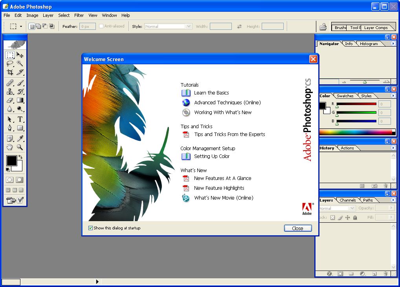Select the Eyedropper tool

coord(20,138)
